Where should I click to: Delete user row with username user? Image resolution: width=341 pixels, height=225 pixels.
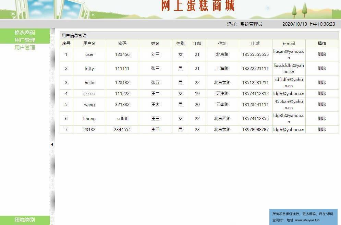[x=321, y=55]
